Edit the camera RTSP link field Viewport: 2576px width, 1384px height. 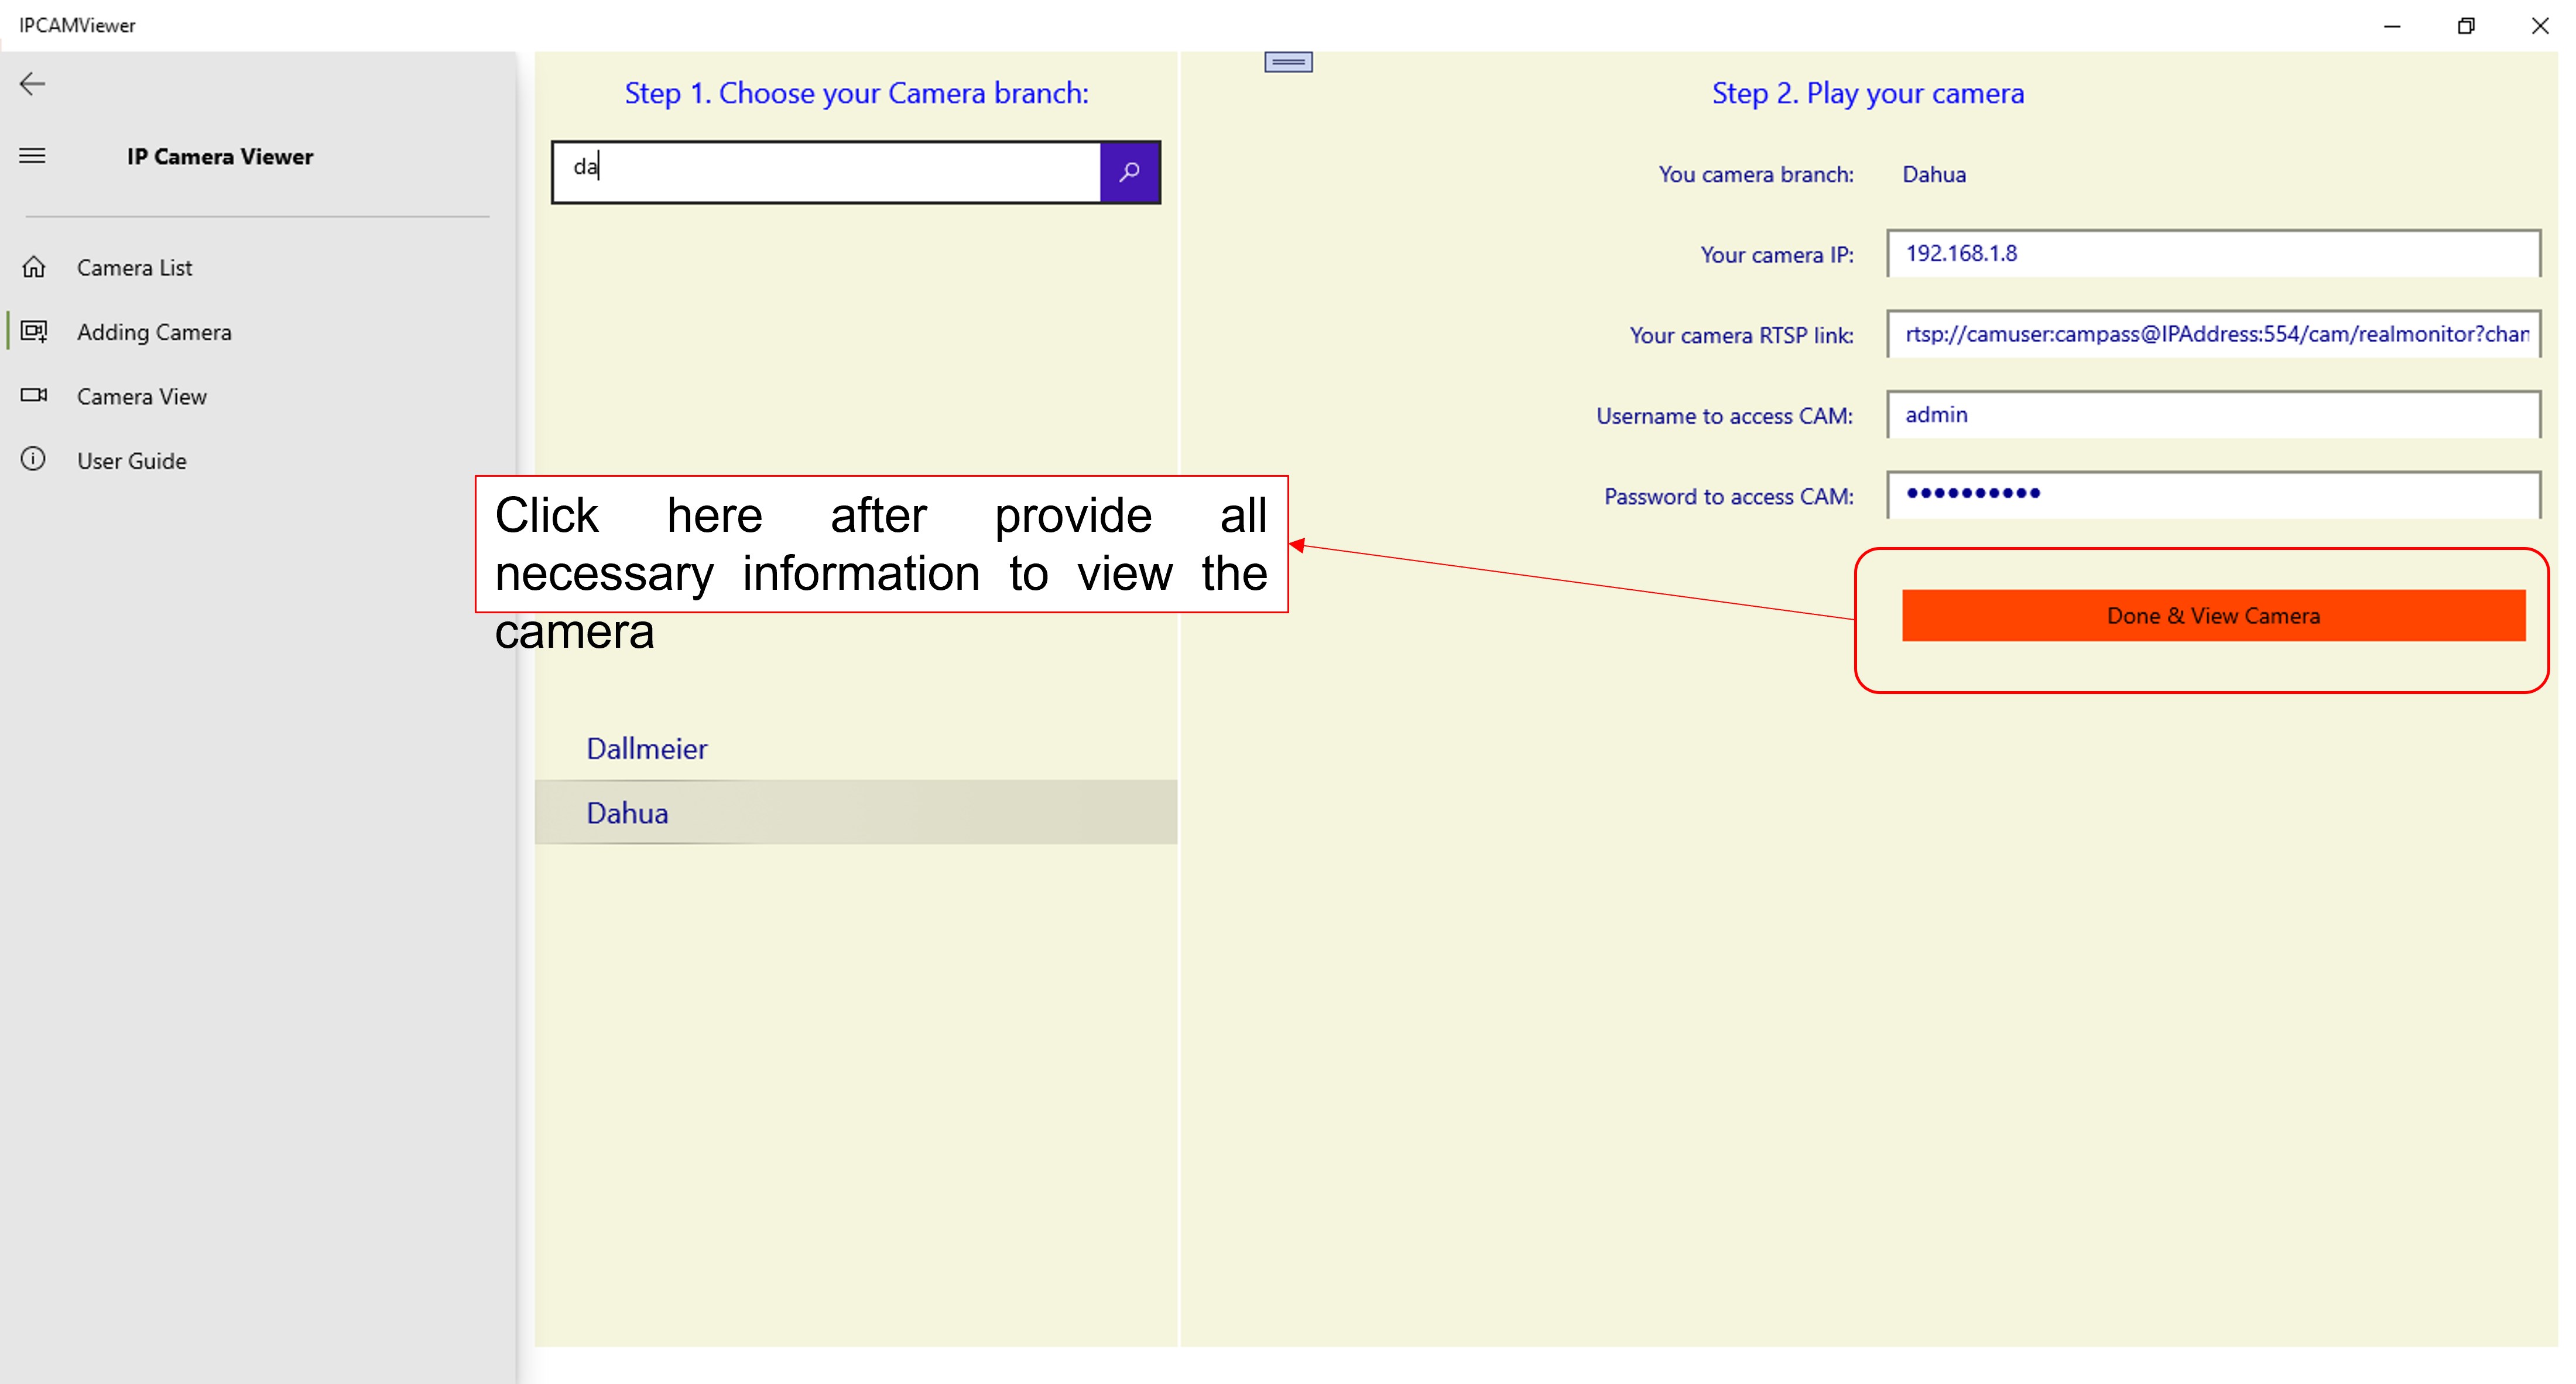[2212, 334]
